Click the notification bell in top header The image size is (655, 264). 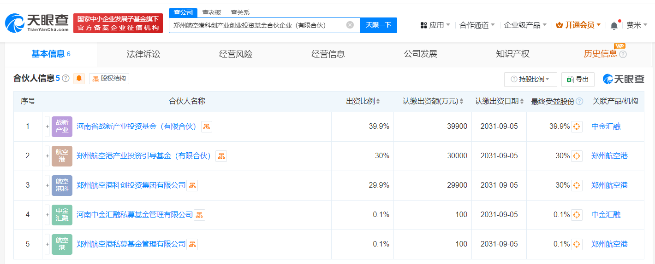coord(614,25)
